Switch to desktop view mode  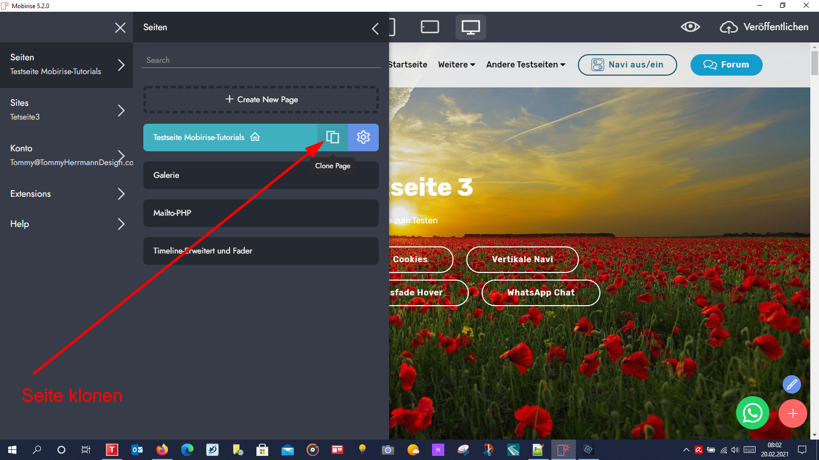(470, 27)
